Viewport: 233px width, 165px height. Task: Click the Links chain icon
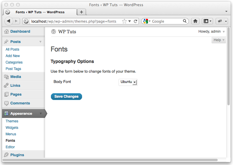point(6,85)
